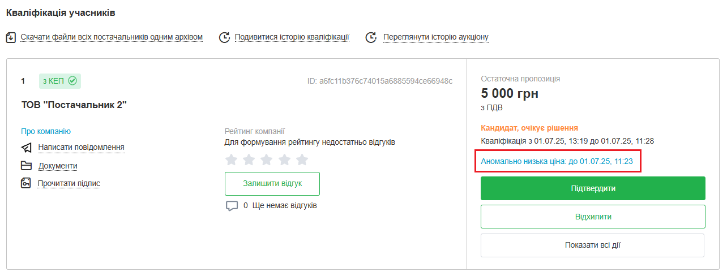The image size is (727, 272).
Task: Open 'Переглянути історію аукціону' link
Action: point(435,37)
